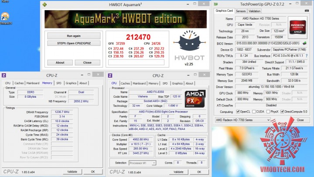Click the AMD FX-8350 name field

155,92
